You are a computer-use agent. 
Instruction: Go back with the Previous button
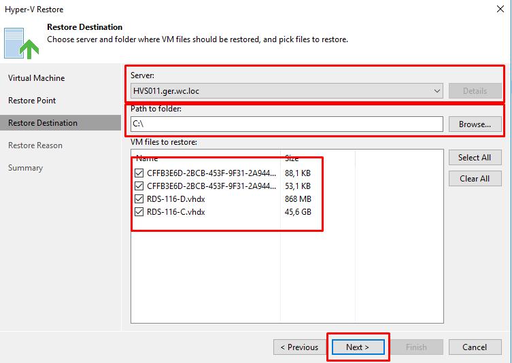tap(300, 347)
